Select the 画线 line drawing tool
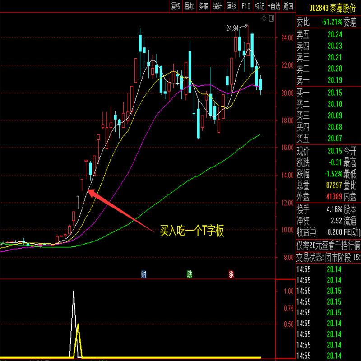Screen dimensions: 361x361 231,6
